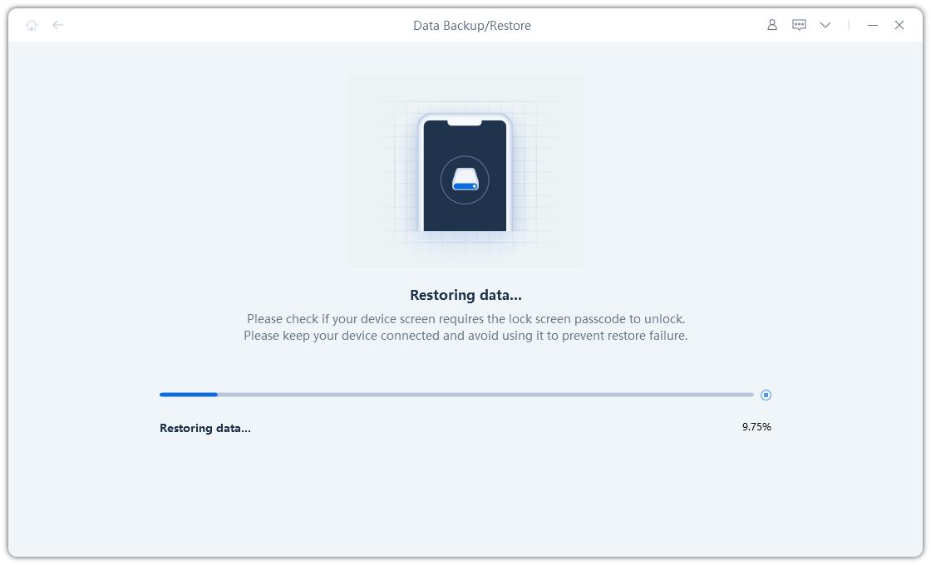Go back using the left arrow icon

point(58,25)
